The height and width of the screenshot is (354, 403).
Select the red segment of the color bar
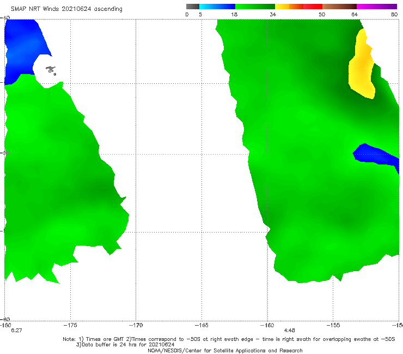(313, 7)
